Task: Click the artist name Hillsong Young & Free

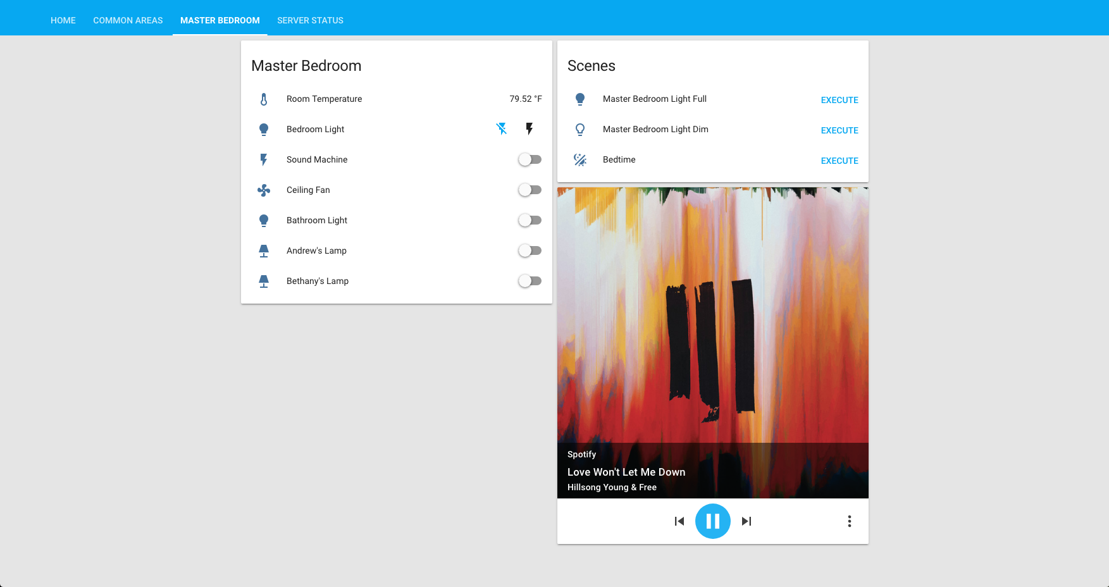Action: pyautogui.click(x=612, y=487)
